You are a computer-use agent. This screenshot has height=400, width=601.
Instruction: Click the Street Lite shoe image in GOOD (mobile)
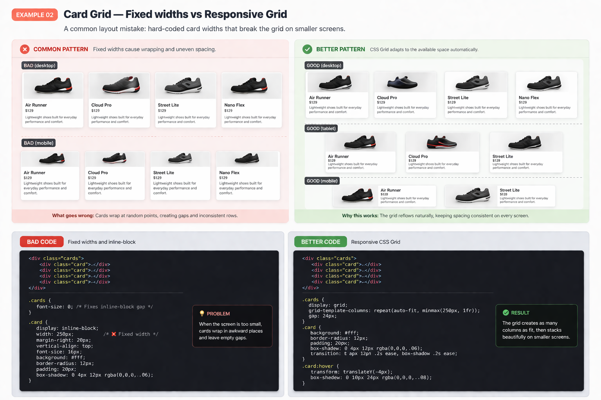[x=472, y=195]
